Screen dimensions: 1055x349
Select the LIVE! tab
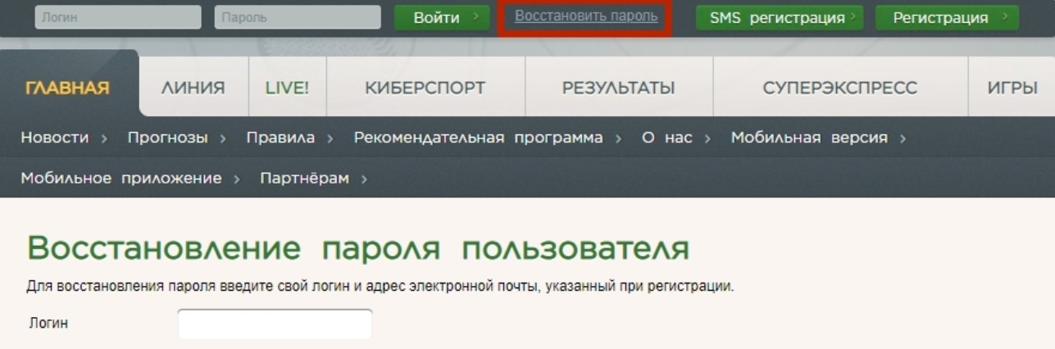pos(287,88)
